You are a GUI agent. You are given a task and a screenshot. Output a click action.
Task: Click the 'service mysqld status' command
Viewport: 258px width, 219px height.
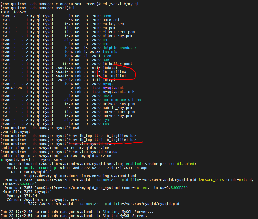[x=95, y=152]
